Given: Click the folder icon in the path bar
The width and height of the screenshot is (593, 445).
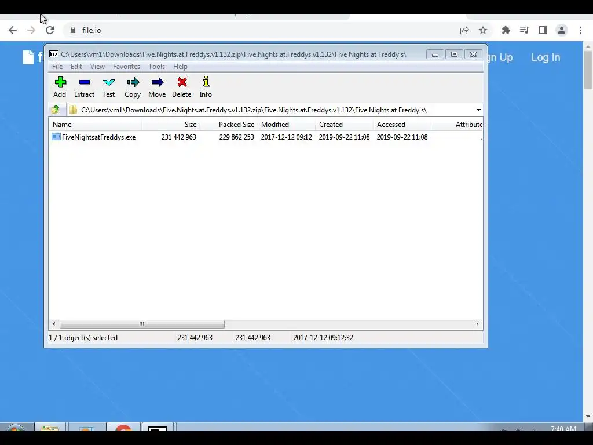Looking at the screenshot, I should (73, 110).
